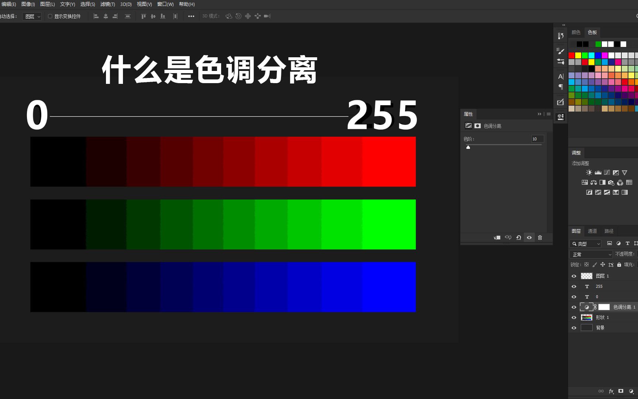Image resolution: width=638 pixels, height=399 pixels.
Task: Open more options ellipsis in options bar
Action: tap(191, 16)
